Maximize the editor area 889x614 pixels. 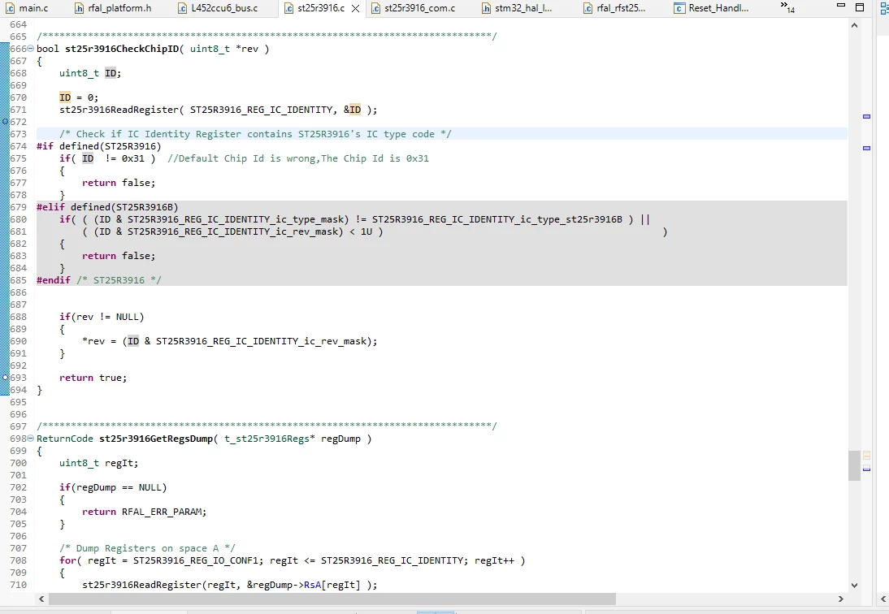tap(860, 6)
